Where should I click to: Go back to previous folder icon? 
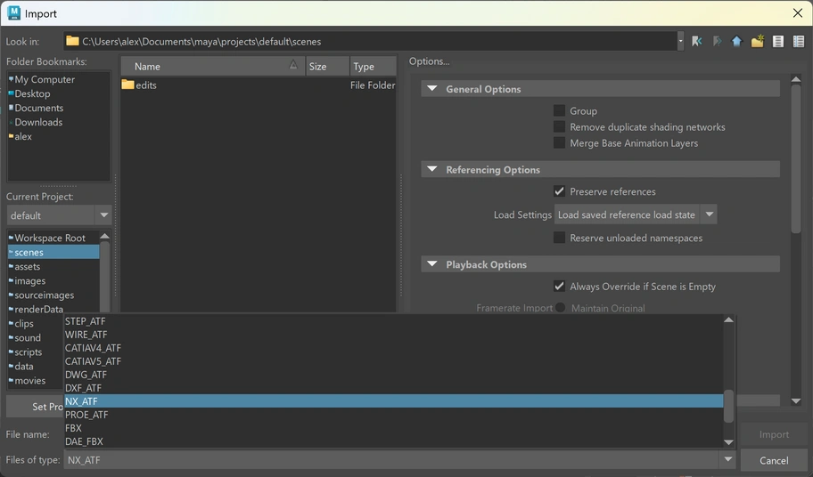696,42
